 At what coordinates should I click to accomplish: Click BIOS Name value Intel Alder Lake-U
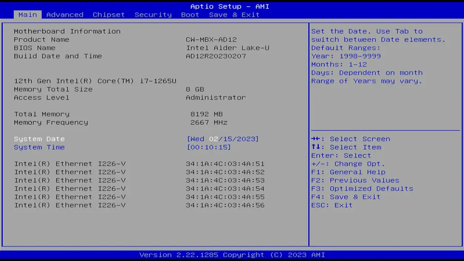pos(228,48)
